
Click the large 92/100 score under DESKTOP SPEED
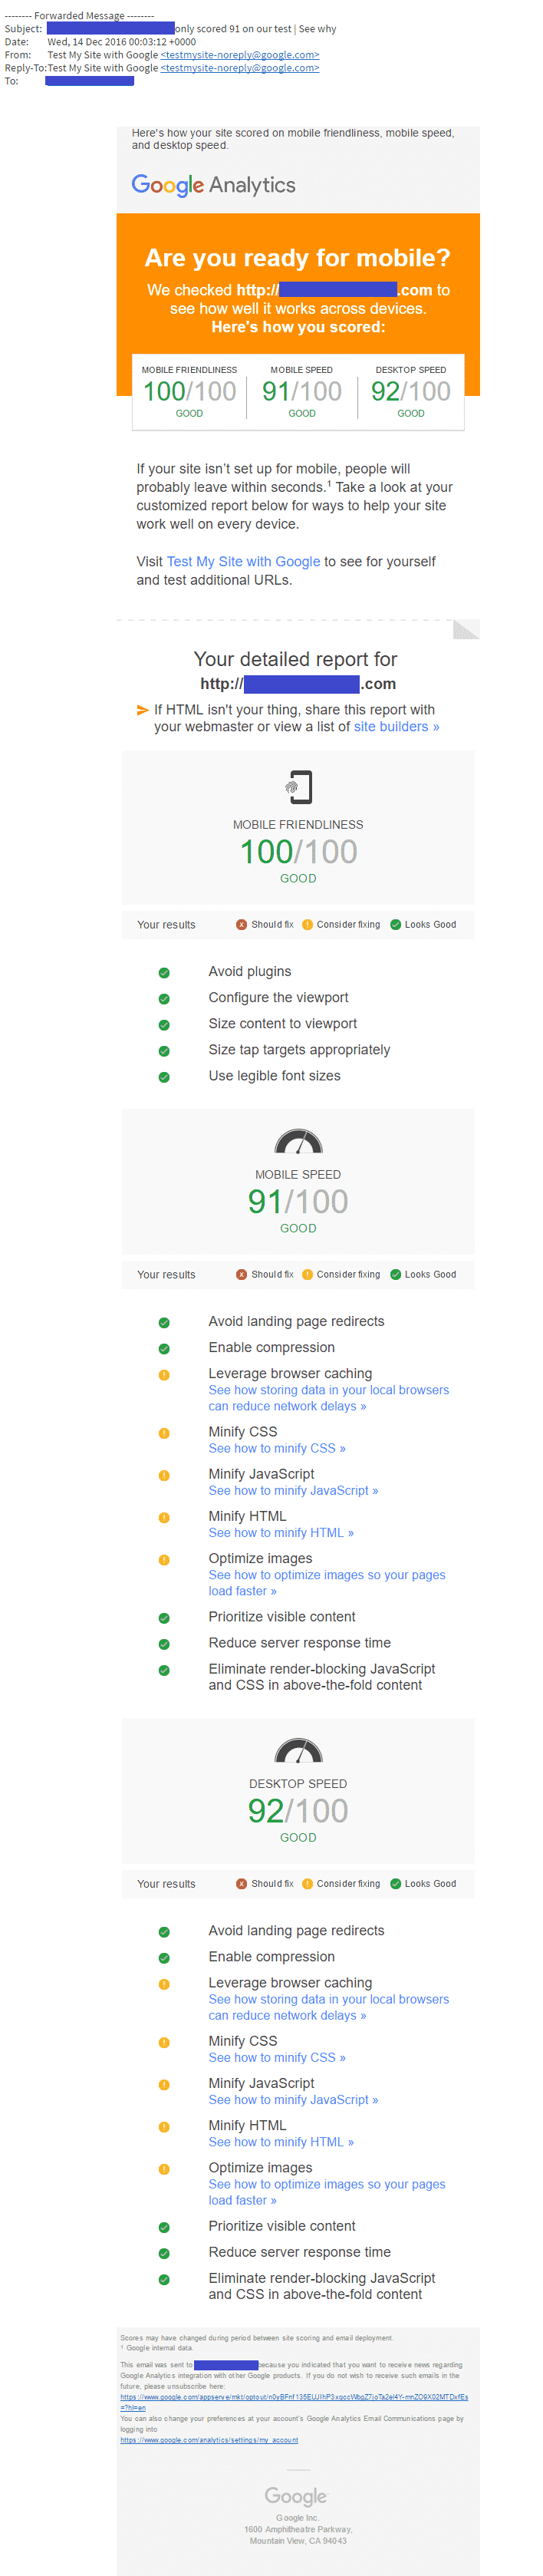298,1810
